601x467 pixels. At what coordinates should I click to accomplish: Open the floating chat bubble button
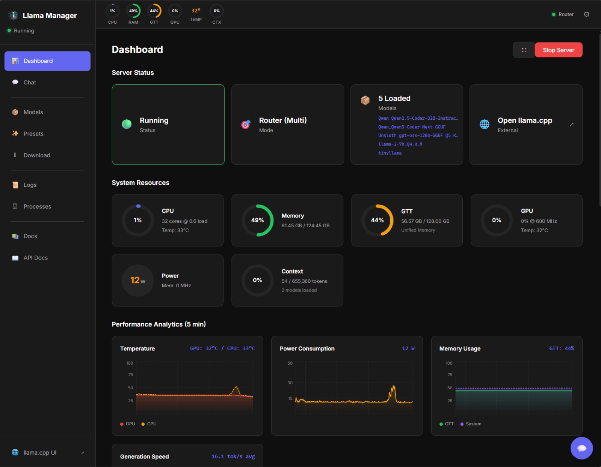click(581, 448)
